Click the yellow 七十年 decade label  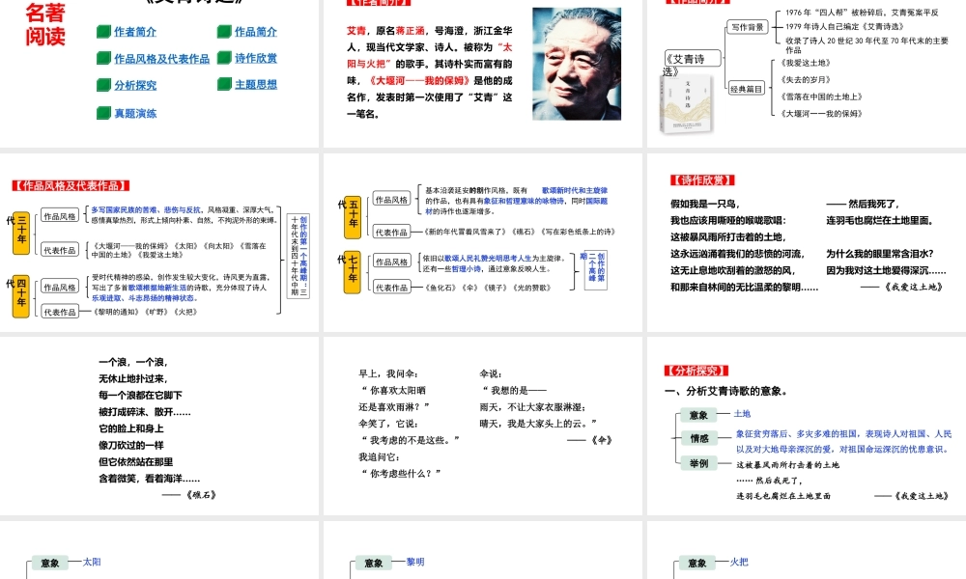click(353, 272)
